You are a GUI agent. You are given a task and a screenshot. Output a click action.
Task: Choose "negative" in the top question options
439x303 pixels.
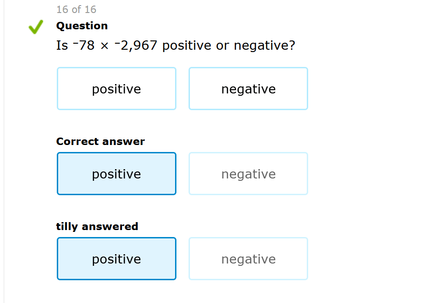point(248,89)
